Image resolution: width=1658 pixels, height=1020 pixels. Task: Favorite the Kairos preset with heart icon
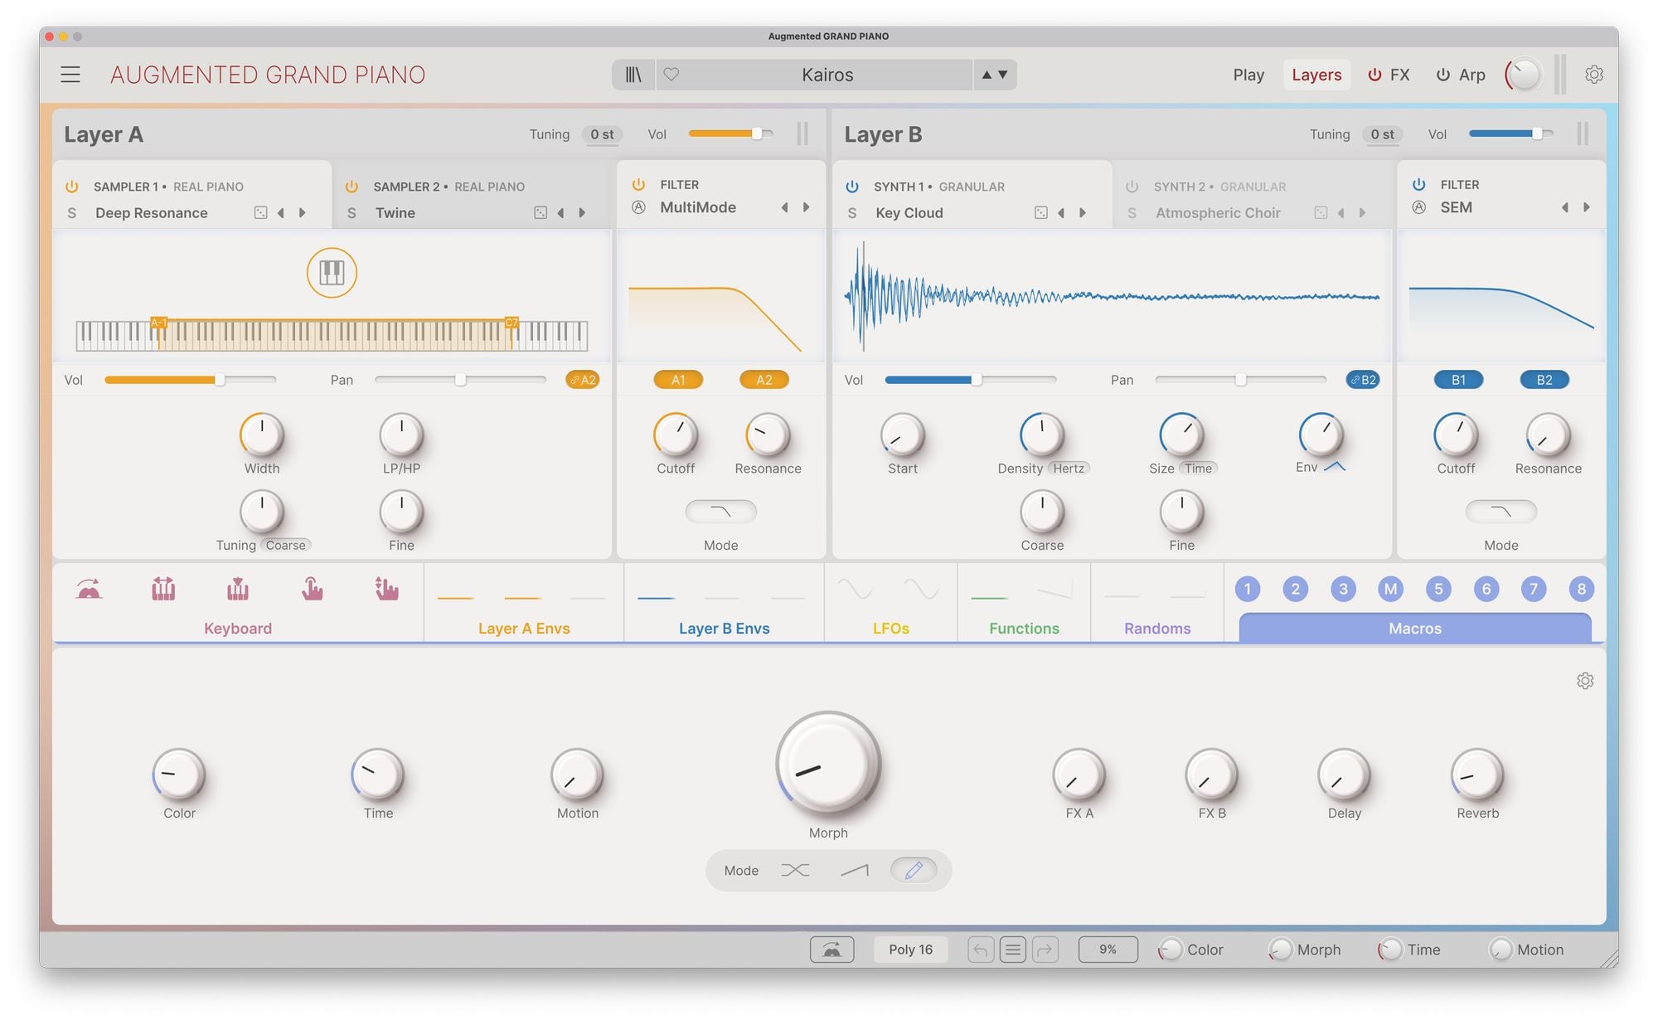671,75
